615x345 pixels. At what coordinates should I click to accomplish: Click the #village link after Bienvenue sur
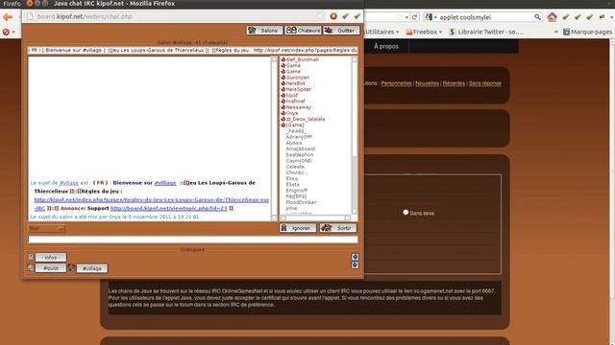tap(165, 183)
